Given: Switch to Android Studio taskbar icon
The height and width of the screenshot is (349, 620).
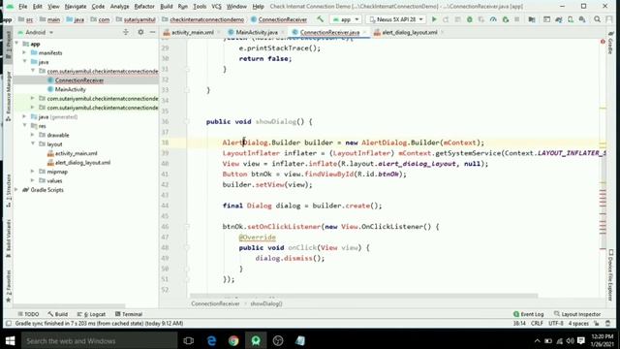Looking at the screenshot, I should [x=256, y=340].
